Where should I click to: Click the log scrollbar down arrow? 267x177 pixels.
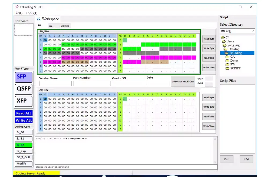[215, 162]
